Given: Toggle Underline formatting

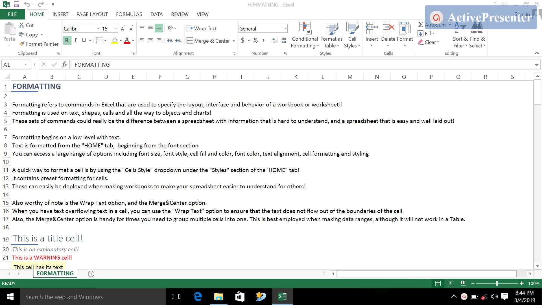Looking at the screenshot, I should 84,40.
